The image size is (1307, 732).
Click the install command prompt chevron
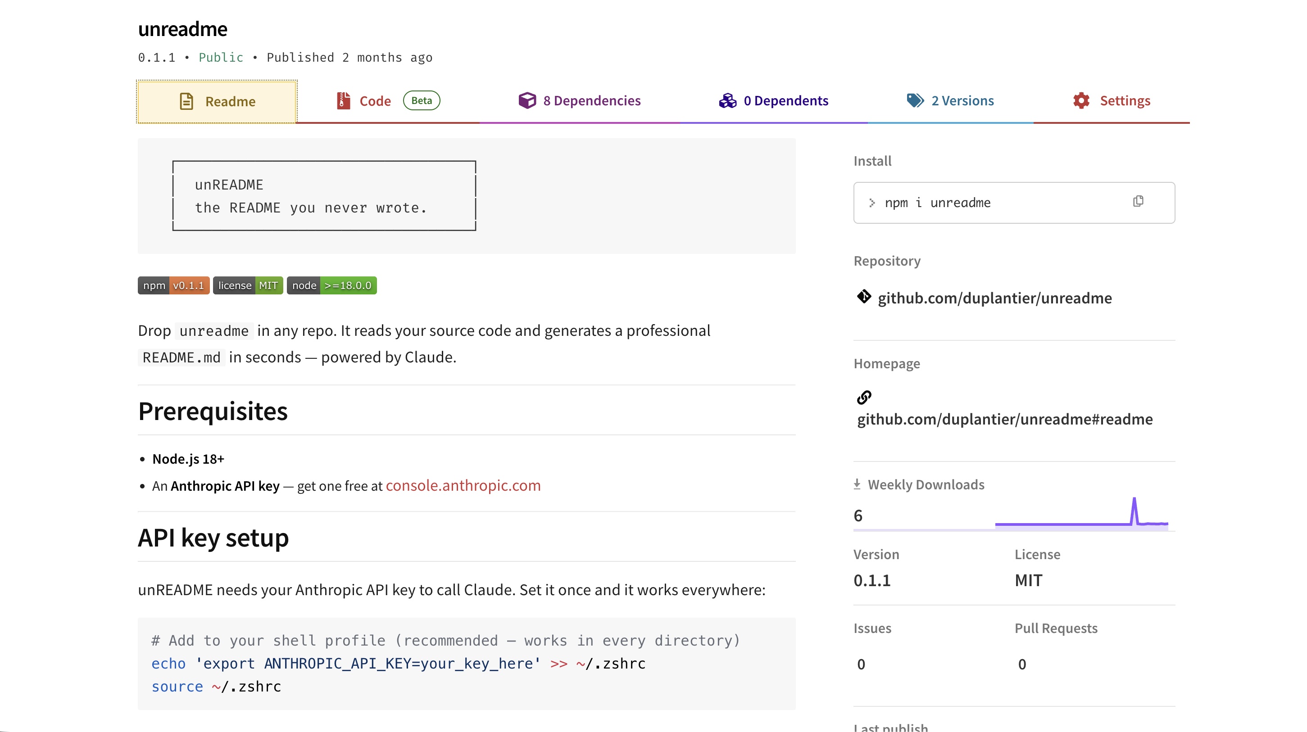coord(871,203)
